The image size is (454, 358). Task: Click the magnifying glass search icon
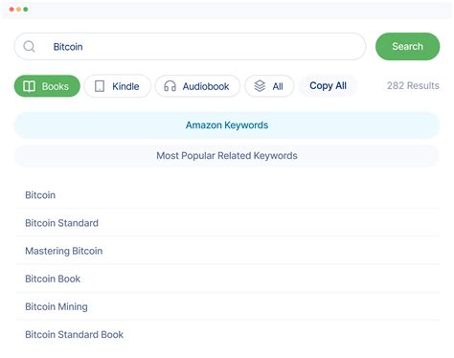(x=29, y=47)
